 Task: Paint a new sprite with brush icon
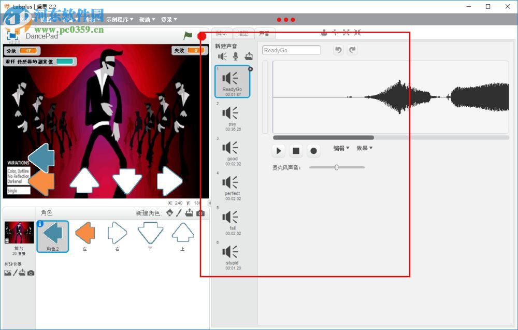point(179,213)
